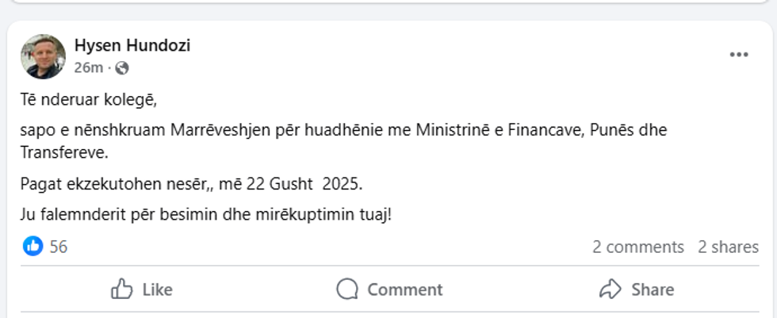This screenshot has width=777, height=318.
Task: Open the Hysen Hundozi profile name link
Action: coord(132,45)
